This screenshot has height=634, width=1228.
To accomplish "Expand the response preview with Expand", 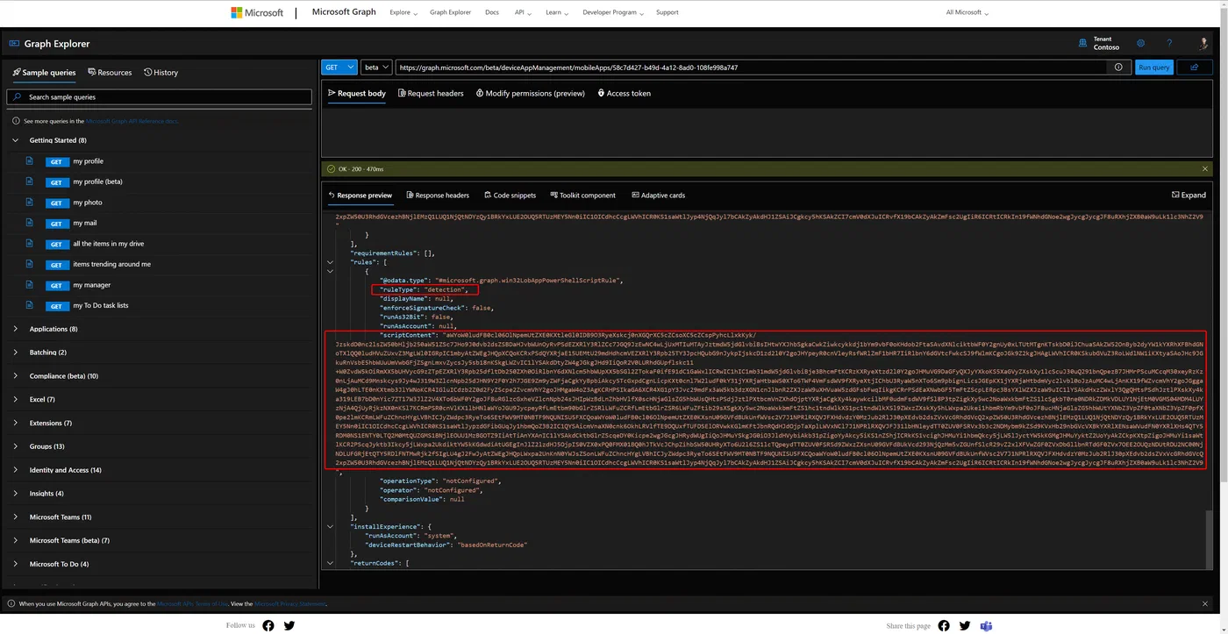I will [1189, 195].
